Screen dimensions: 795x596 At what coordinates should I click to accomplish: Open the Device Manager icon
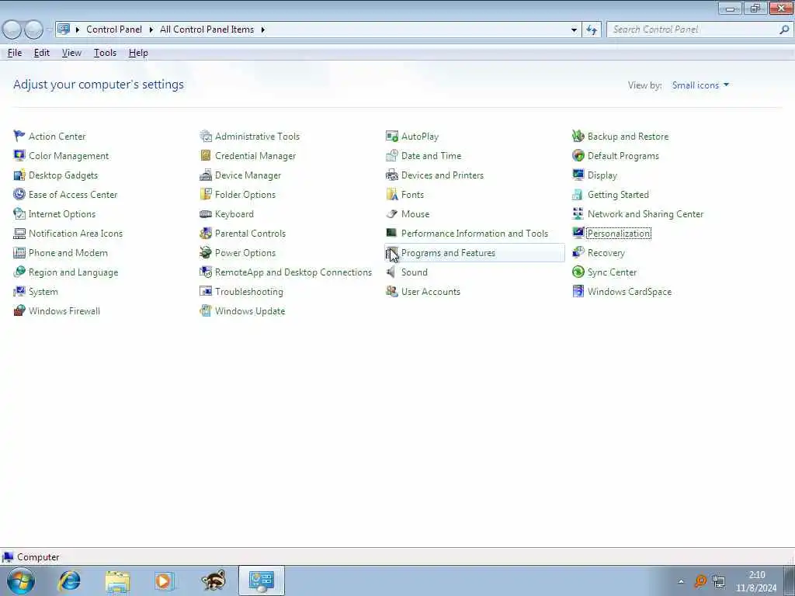point(205,175)
